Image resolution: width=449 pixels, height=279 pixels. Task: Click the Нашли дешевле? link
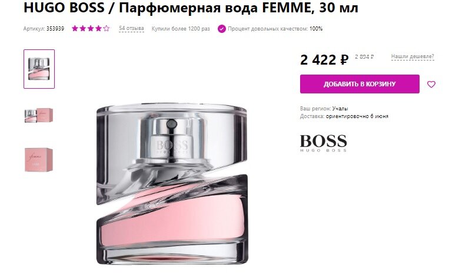coord(413,56)
